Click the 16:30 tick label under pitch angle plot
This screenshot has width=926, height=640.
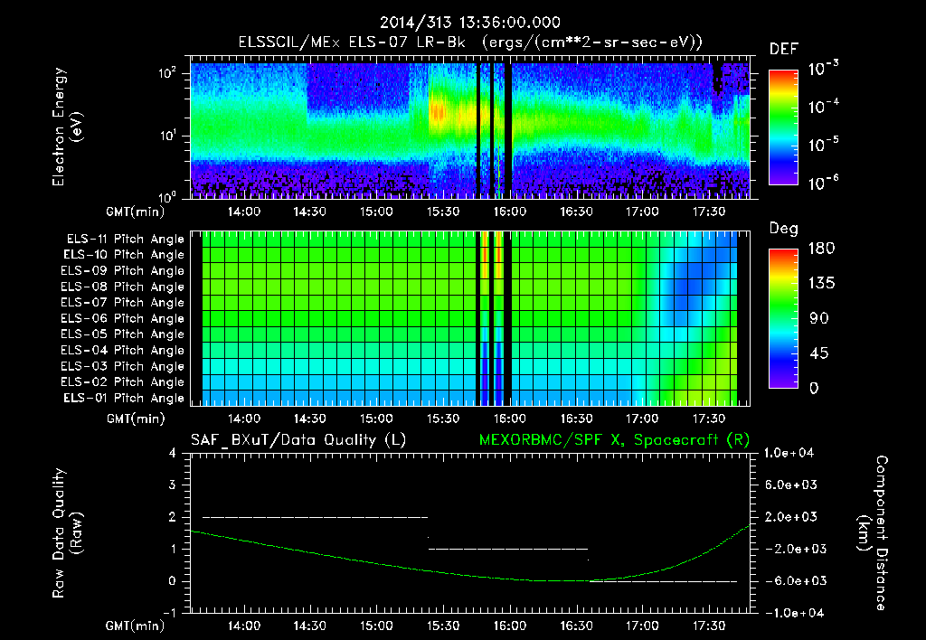[x=576, y=419]
